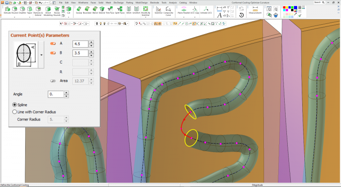The width and height of the screenshot is (341, 187).
Task: Increase the A value with up arrow
Action: [x=91, y=42]
